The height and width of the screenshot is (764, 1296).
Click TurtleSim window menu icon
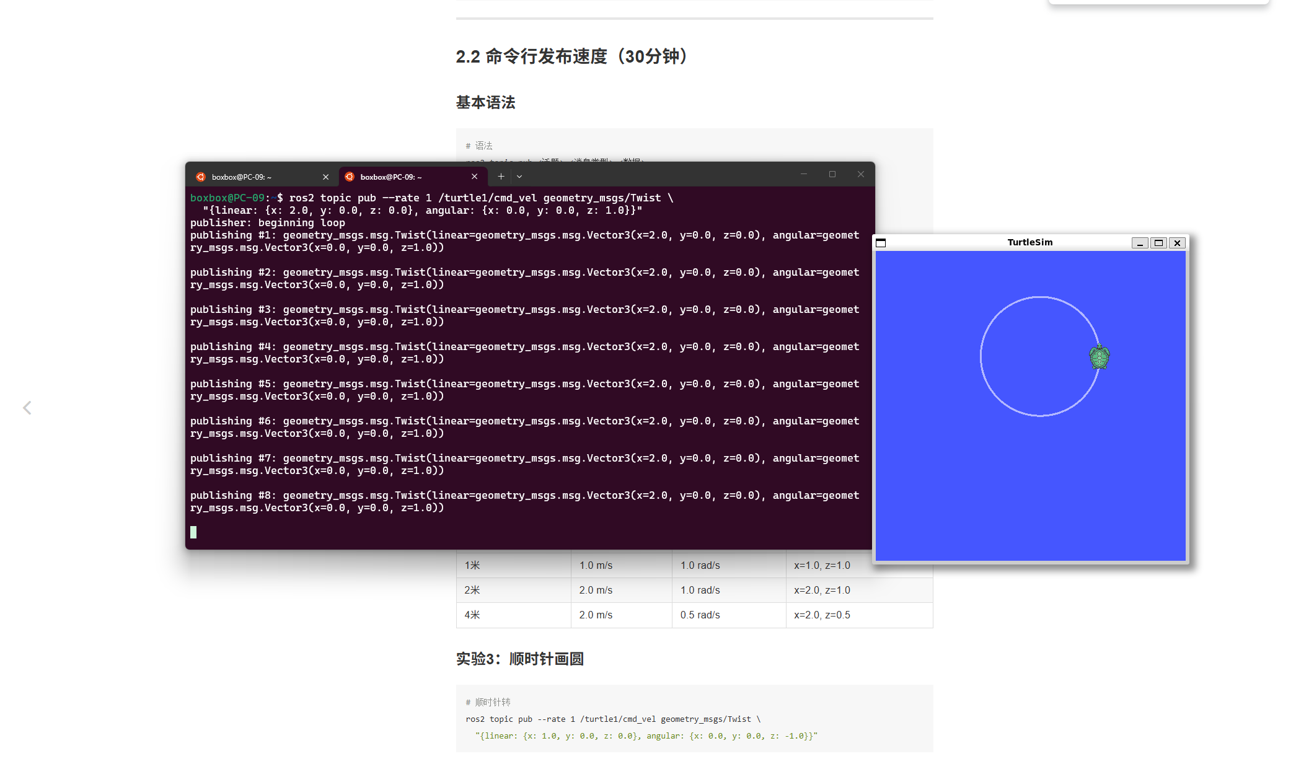(881, 243)
